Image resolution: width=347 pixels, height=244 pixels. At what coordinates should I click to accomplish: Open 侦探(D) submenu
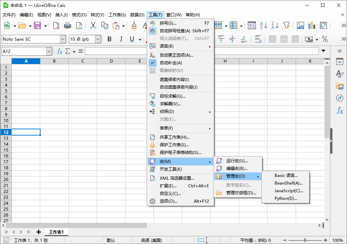pyautogui.click(x=181, y=112)
